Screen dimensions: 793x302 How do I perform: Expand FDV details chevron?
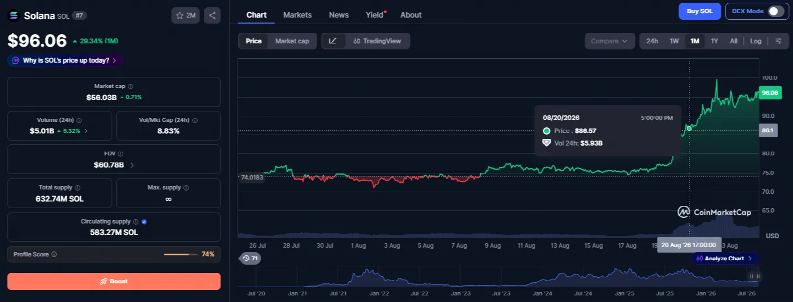tap(132, 165)
